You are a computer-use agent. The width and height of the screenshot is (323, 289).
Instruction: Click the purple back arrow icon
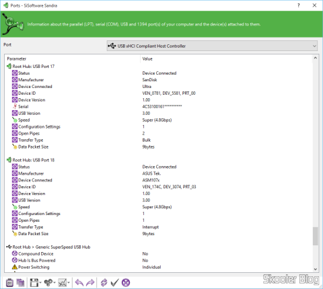click(79, 283)
